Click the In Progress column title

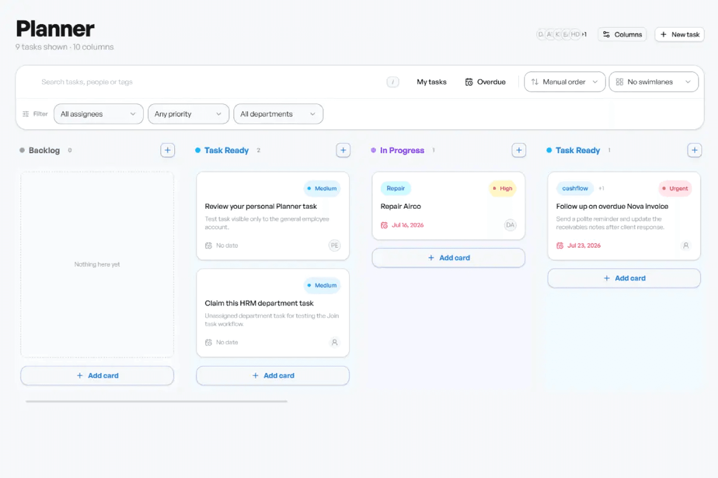pyautogui.click(x=402, y=150)
